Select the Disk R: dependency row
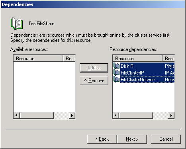Image resolution: width=186 pixels, height=149 pixels. coord(144,66)
